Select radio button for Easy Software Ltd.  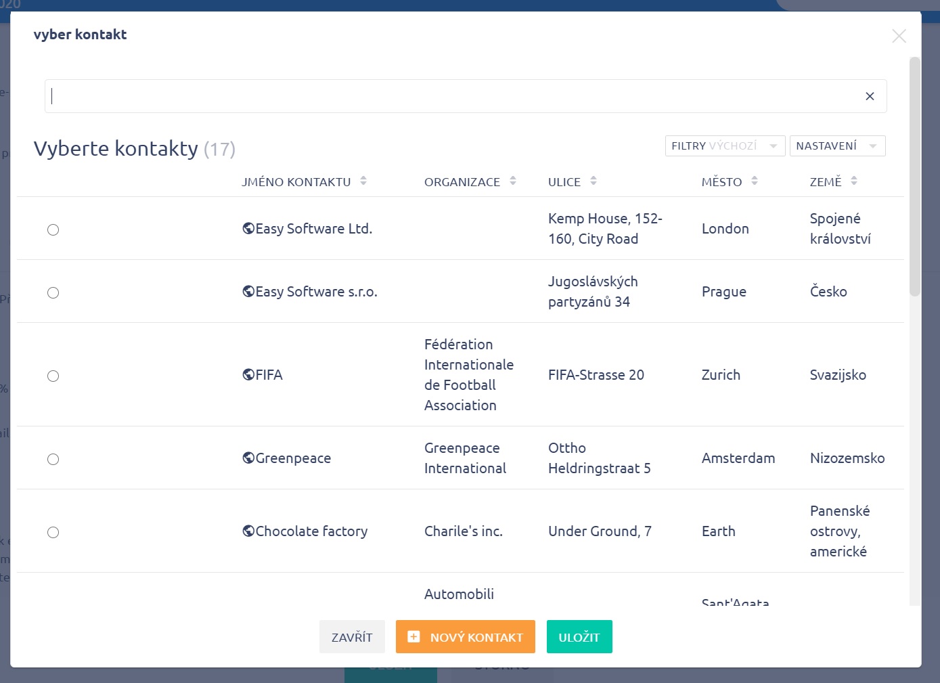(53, 229)
